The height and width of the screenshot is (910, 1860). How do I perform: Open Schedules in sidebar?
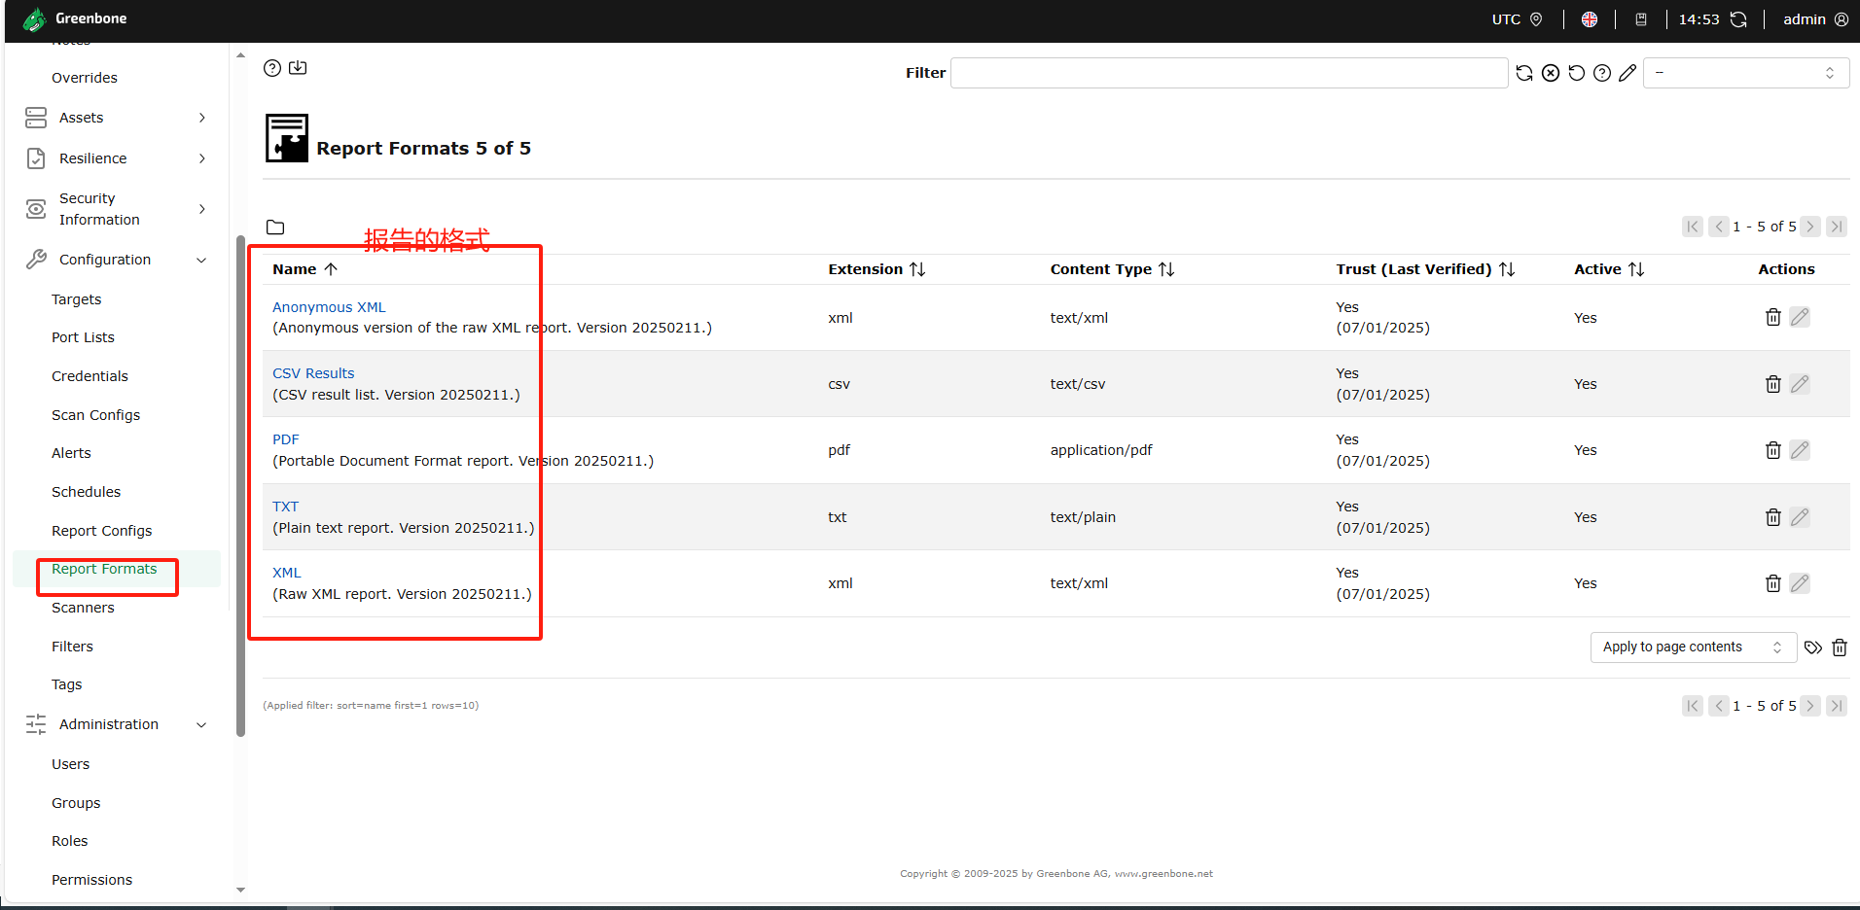click(x=86, y=492)
